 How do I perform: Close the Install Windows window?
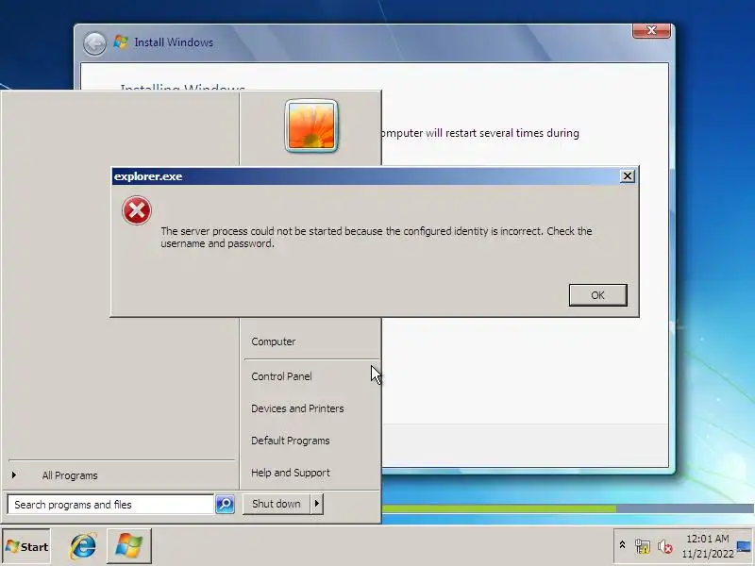[x=651, y=30]
